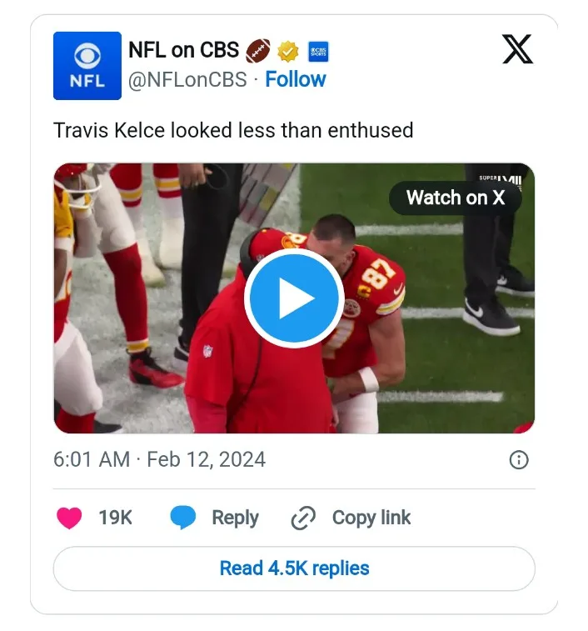Click the gold verified badge
Screen dimensions: 588x631
(288, 51)
